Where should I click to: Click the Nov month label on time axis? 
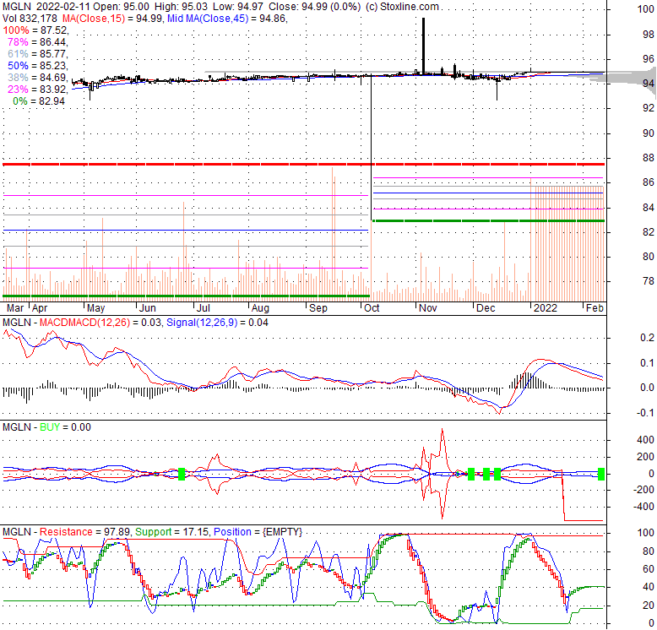click(428, 308)
